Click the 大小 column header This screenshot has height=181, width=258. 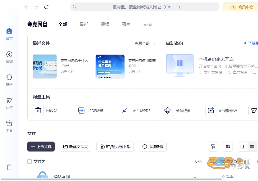(x=197, y=161)
